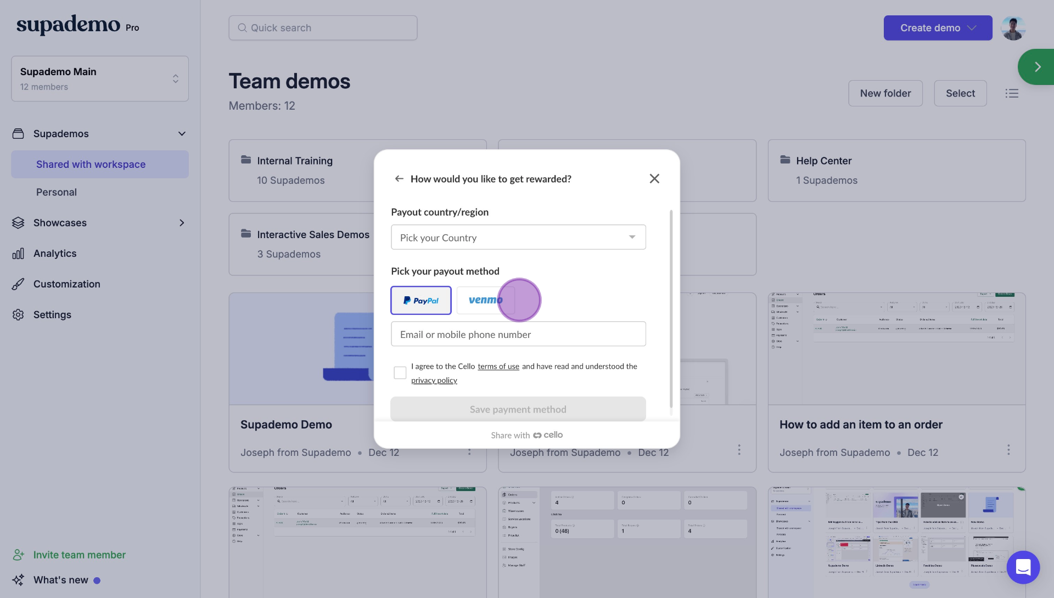
Task: Open the Supademo Main workspace switcher
Action: (x=100, y=78)
